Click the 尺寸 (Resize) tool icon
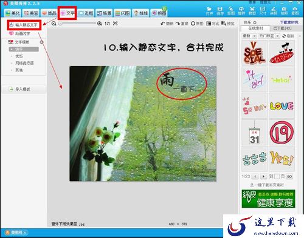Image resolution: width=304 pixels, height=238 pixels. 263,11
